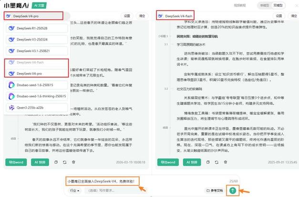Open 设置 for the right panel
Screen dimensions: 299x197
[279, 16]
